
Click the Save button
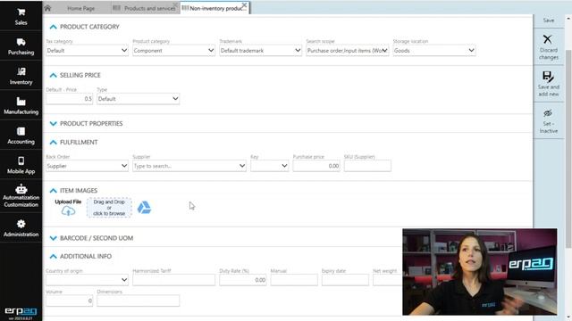click(x=548, y=21)
